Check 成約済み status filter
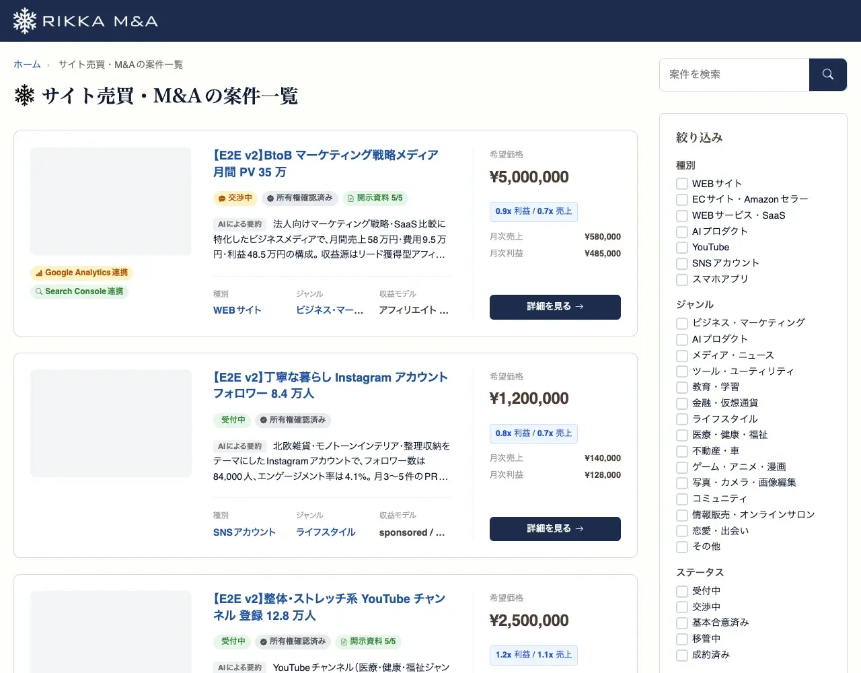The height and width of the screenshot is (673, 861). tap(682, 655)
